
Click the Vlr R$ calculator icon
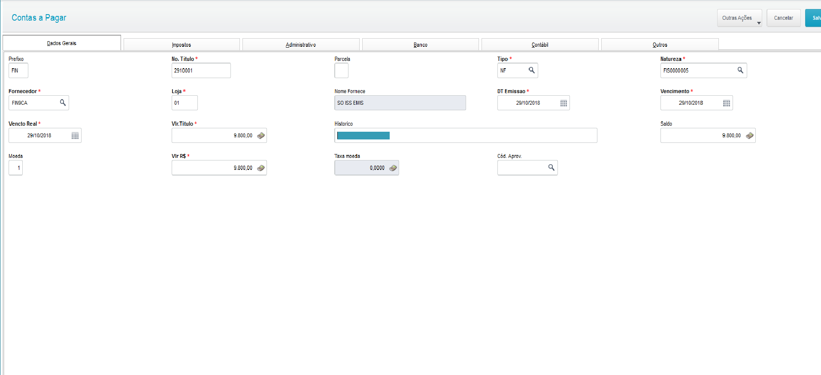[261, 168]
